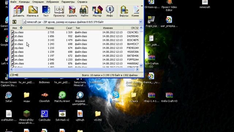
Task: Select the XRay-1.4-1 archive icon
Action: pyautogui.click(x=151, y=97)
